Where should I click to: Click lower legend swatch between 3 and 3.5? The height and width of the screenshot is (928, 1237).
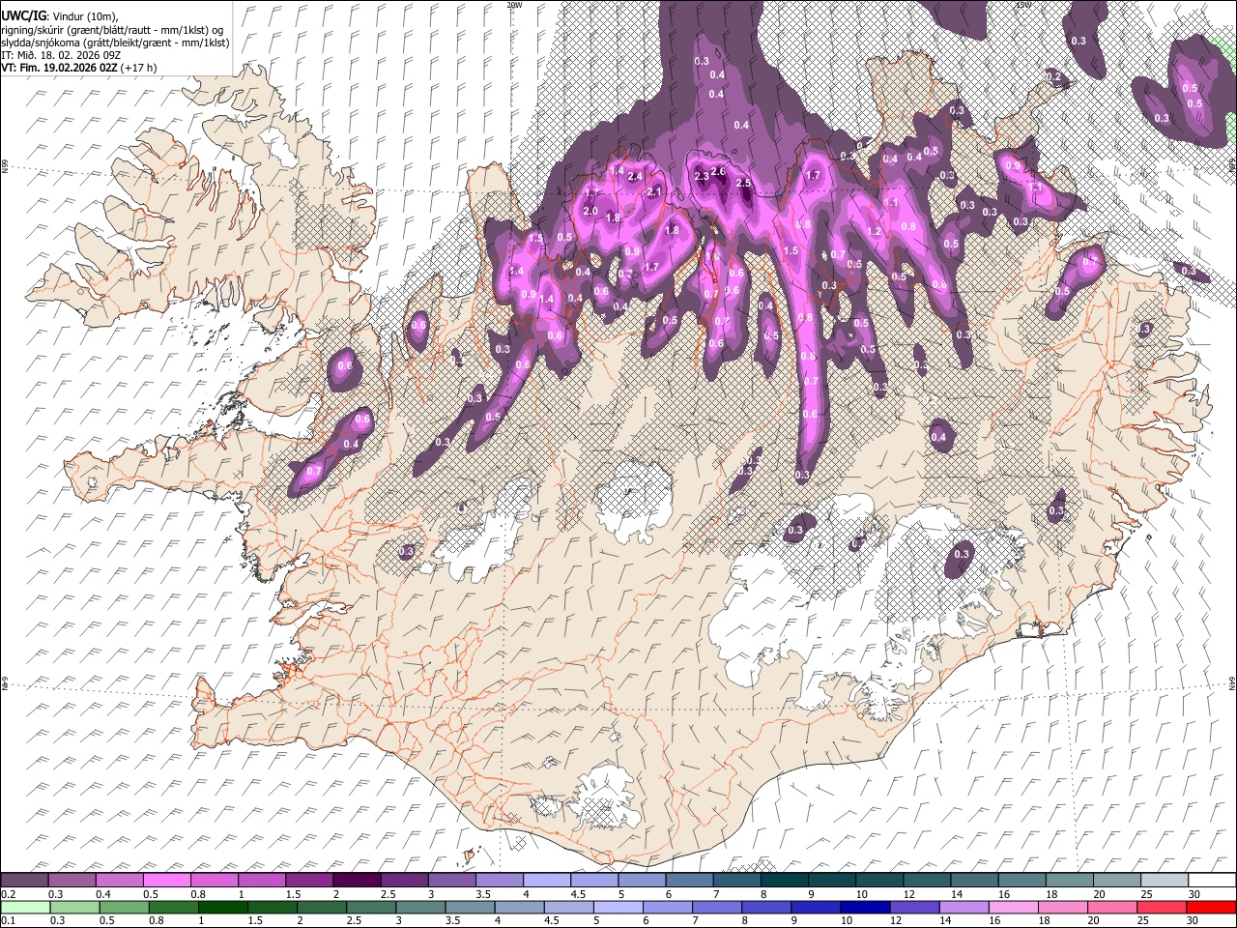(x=421, y=907)
